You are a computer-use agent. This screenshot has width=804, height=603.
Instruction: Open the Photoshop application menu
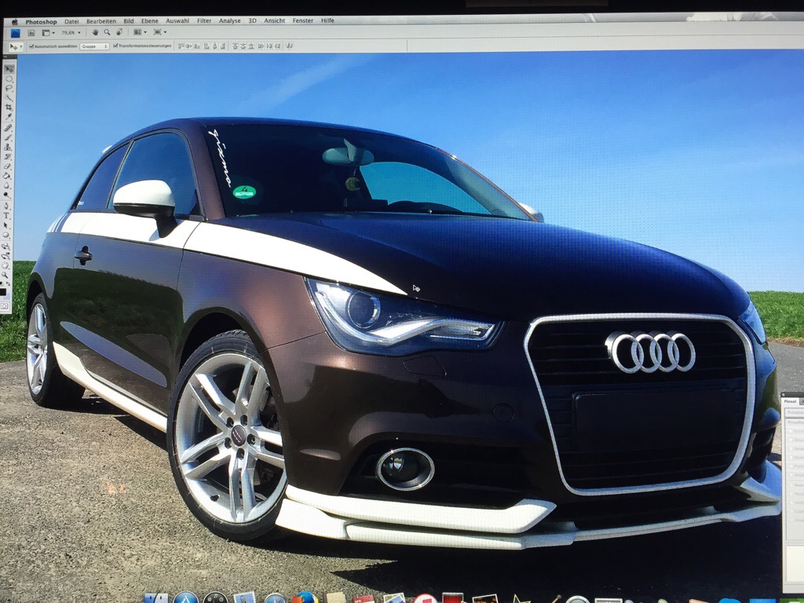(41, 22)
